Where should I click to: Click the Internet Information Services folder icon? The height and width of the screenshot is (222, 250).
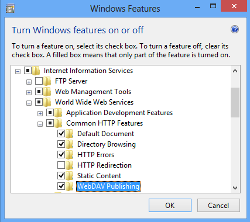point(36,71)
